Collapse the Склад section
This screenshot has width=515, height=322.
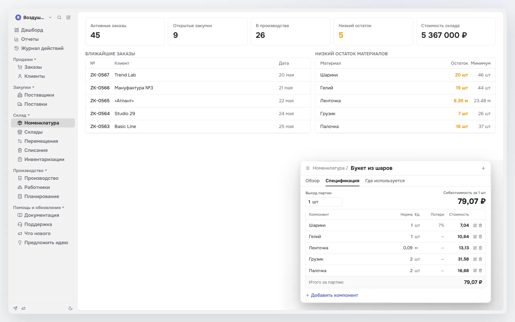(x=21, y=115)
